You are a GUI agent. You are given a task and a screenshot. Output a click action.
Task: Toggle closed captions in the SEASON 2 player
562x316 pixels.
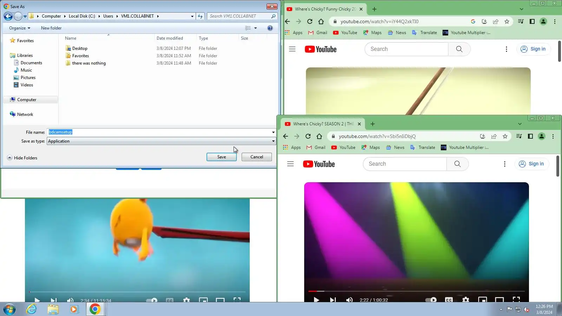[x=449, y=299]
